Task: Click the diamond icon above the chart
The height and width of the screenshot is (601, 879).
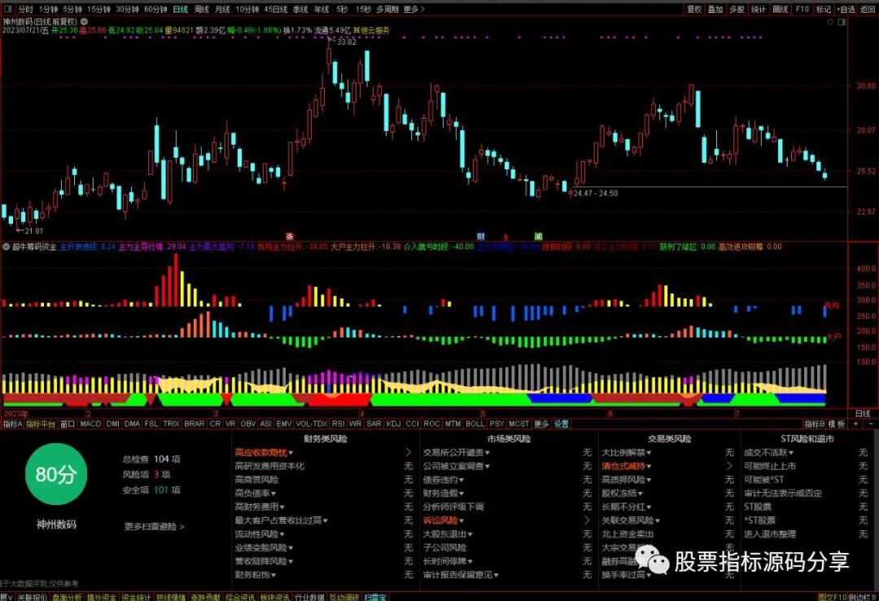Action: (830, 22)
